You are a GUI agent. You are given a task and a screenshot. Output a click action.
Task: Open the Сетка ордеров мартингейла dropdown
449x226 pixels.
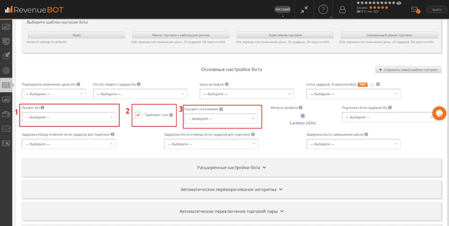[353, 94]
